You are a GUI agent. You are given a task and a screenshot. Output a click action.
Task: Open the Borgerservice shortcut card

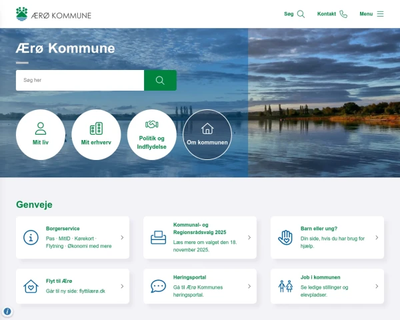click(73, 237)
